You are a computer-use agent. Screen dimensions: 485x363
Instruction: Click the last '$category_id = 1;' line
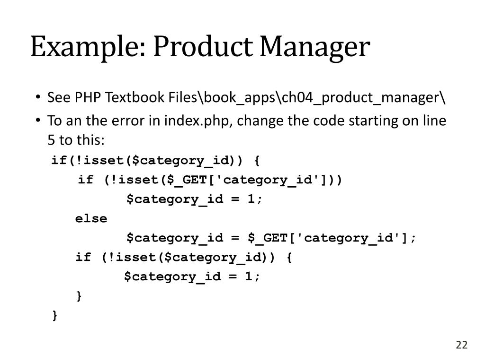tap(192, 277)
